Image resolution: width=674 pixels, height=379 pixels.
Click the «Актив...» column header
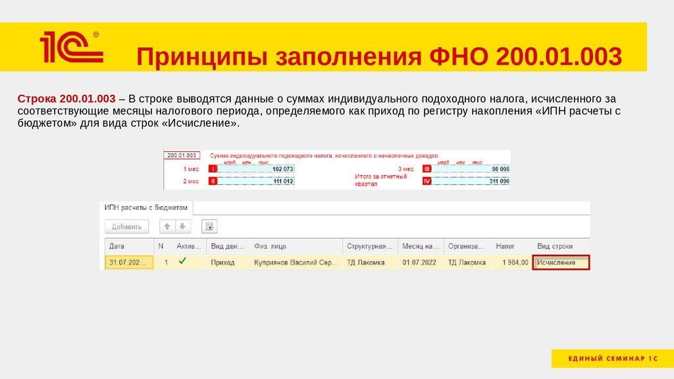[x=189, y=246]
